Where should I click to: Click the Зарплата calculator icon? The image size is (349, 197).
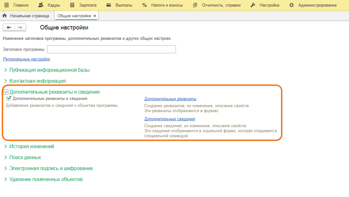(x=72, y=5)
